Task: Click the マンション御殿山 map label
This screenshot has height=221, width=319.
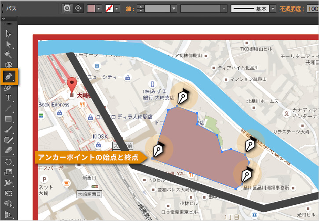Action: pos(248,79)
